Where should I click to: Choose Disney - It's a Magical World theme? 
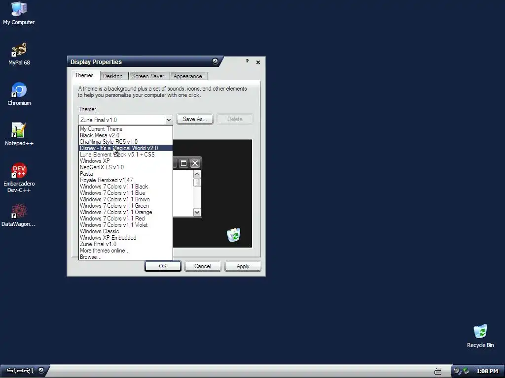coord(126,148)
